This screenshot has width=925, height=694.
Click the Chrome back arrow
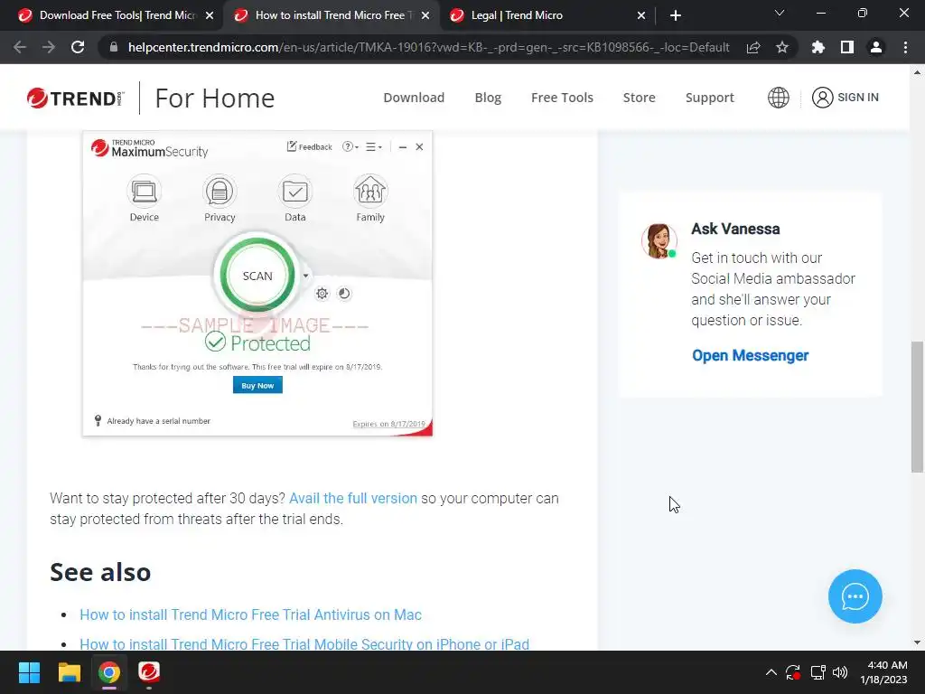(20, 47)
